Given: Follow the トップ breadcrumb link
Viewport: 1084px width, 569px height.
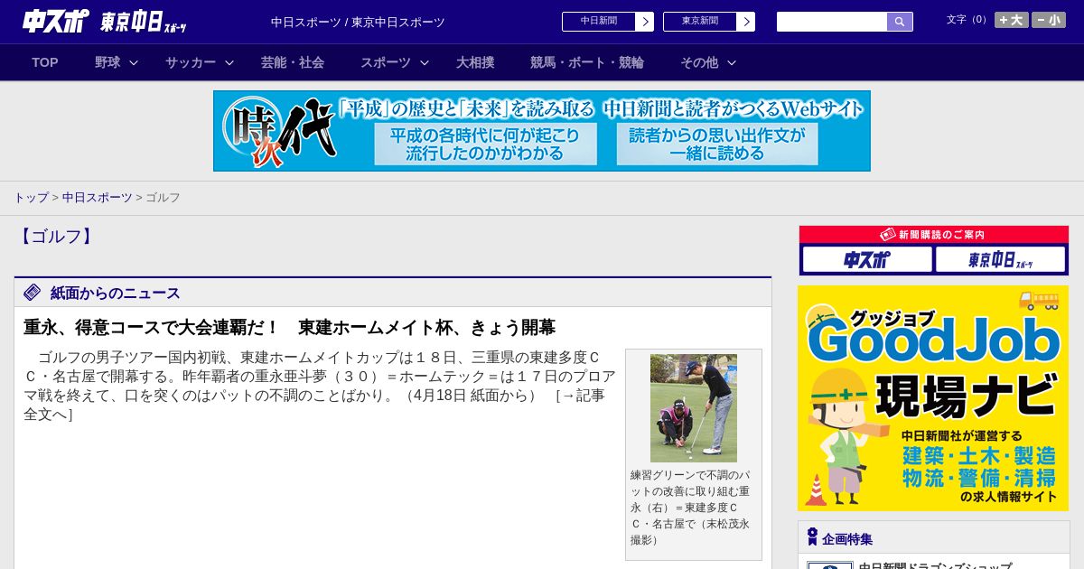Looking at the screenshot, I should 31,197.
